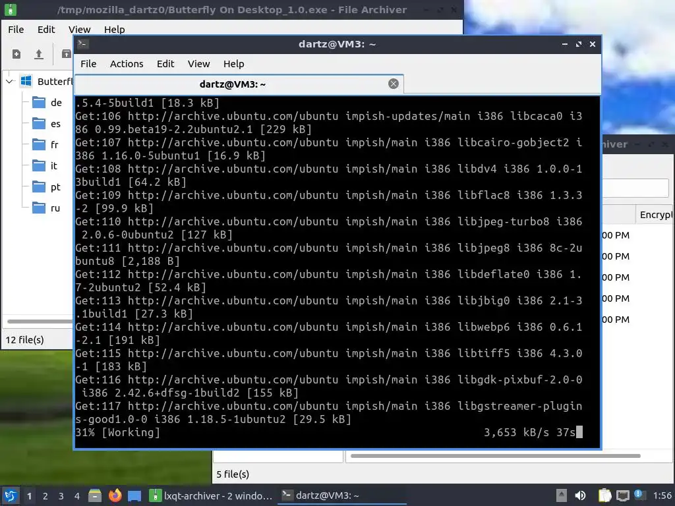This screenshot has width=675, height=506.
Task: Switch to virtual desktop 1
Action: [x=29, y=496]
